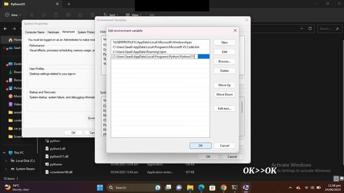The image size is (344, 193).
Task: Add a new File Explorer tab
Action: [x=69, y=4]
